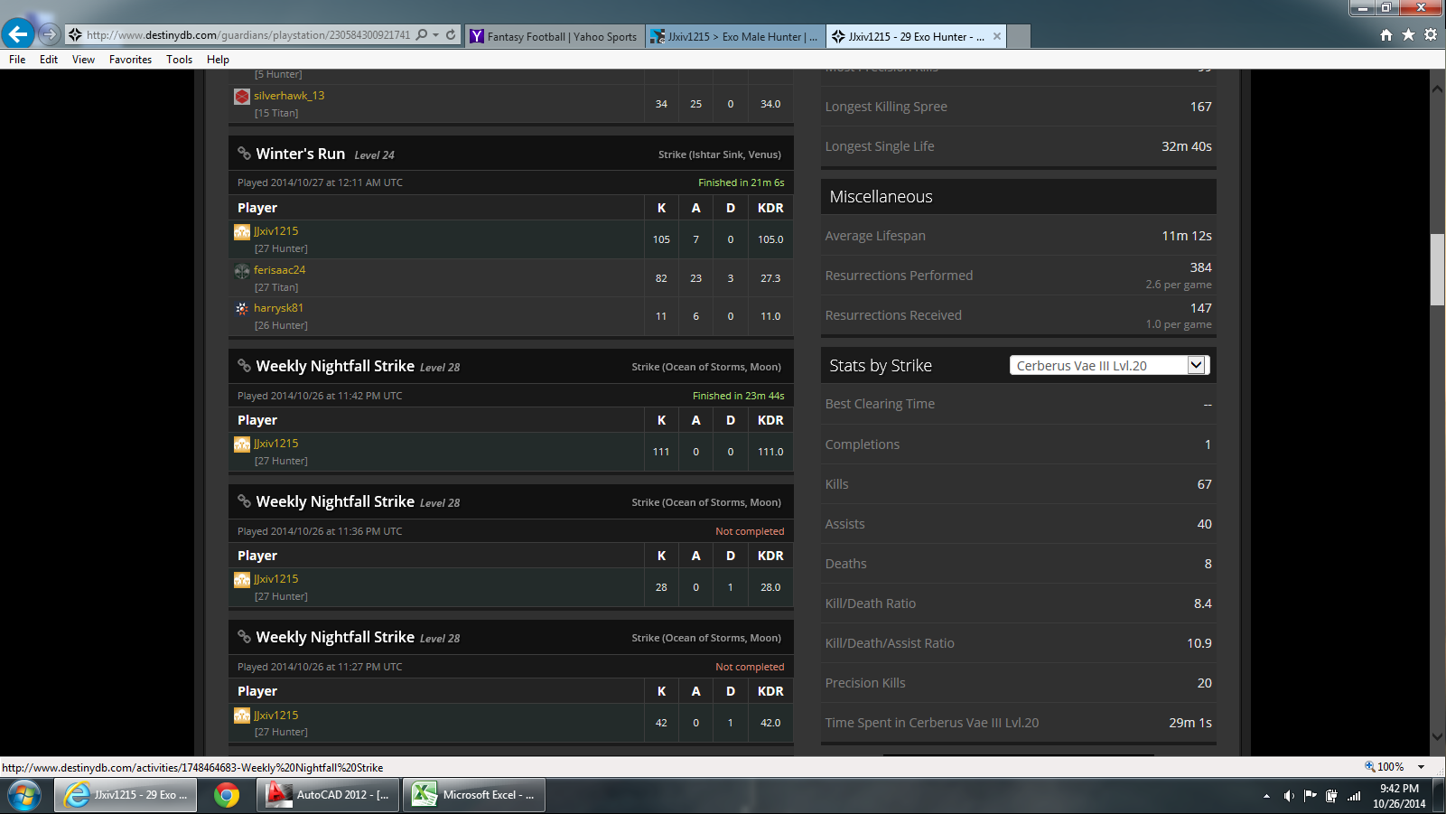
Task: Open the taskbar clock showing 9:42 PM
Action: click(1399, 796)
